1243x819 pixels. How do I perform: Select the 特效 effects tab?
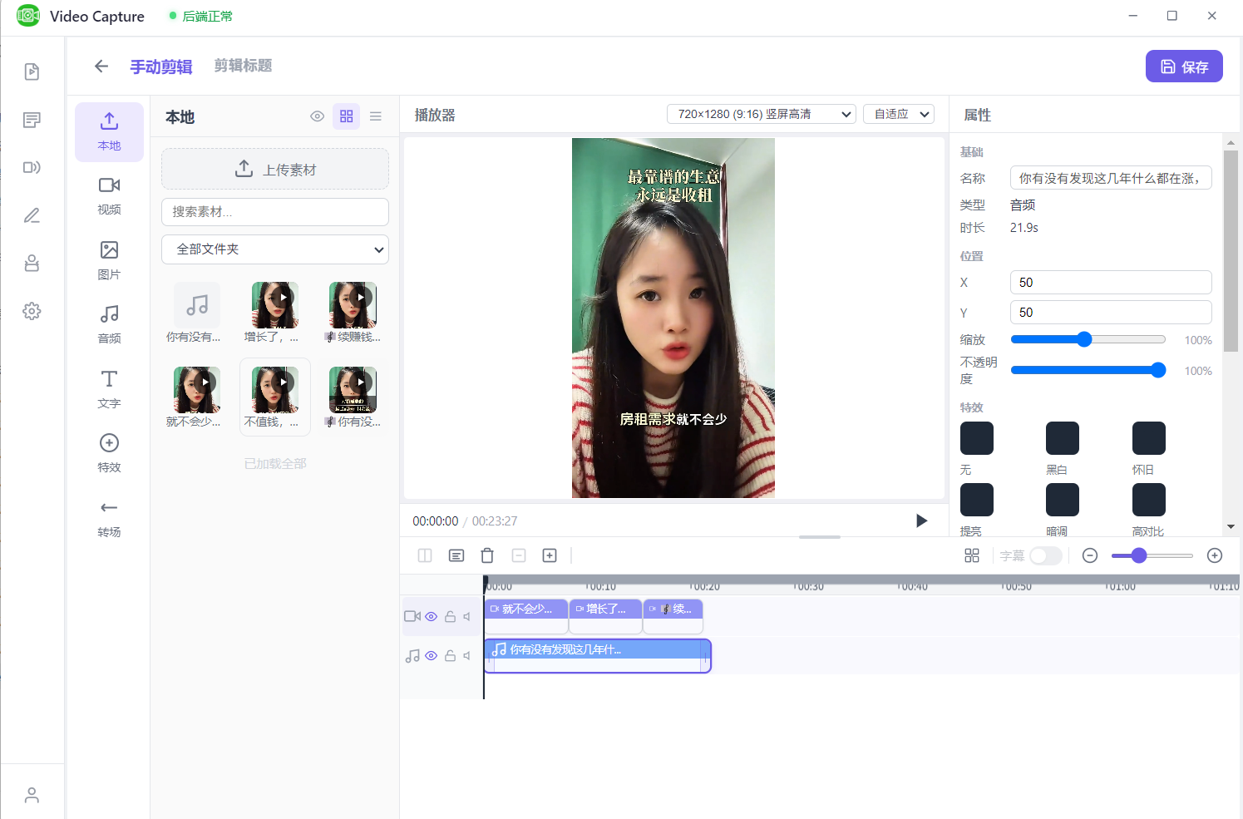(109, 454)
